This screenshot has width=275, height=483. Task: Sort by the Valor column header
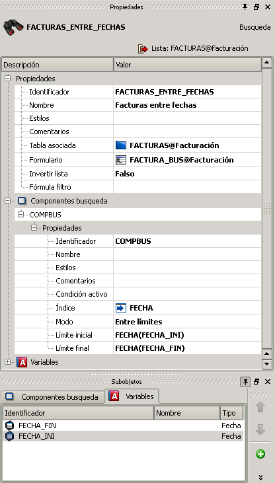[x=188, y=65]
